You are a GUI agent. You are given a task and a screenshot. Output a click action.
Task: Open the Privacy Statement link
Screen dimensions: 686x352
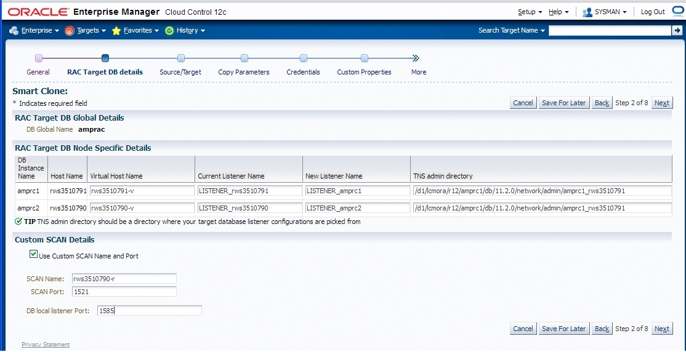[x=46, y=345]
